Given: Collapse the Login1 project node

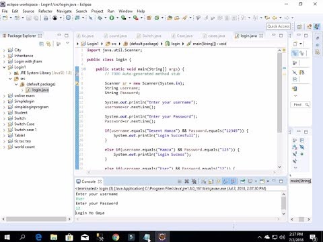Looking at the screenshot, I should [4, 67].
